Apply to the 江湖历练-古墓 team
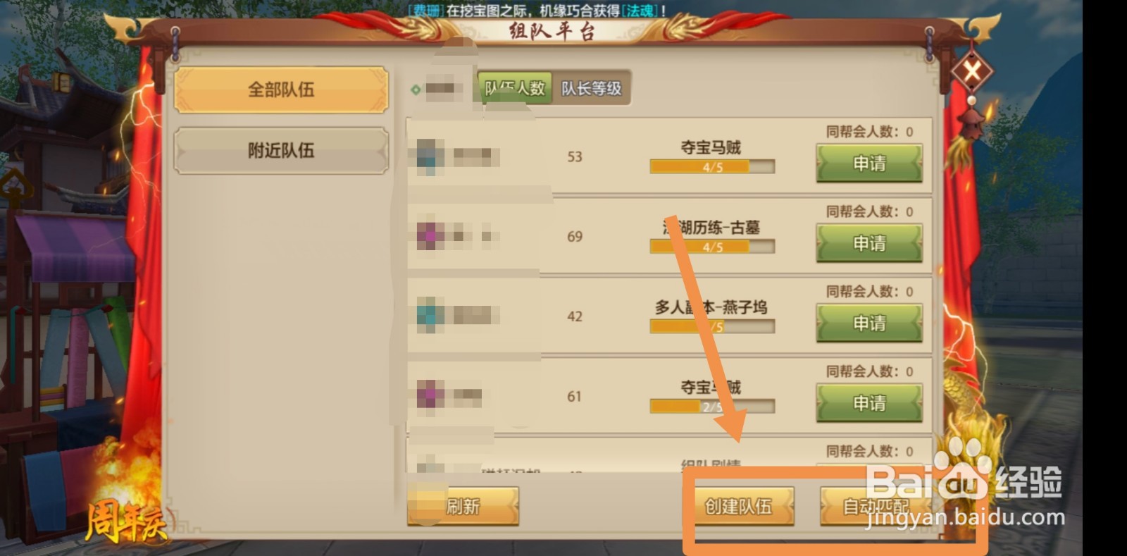Viewport: 1127px width, 556px height. (869, 244)
